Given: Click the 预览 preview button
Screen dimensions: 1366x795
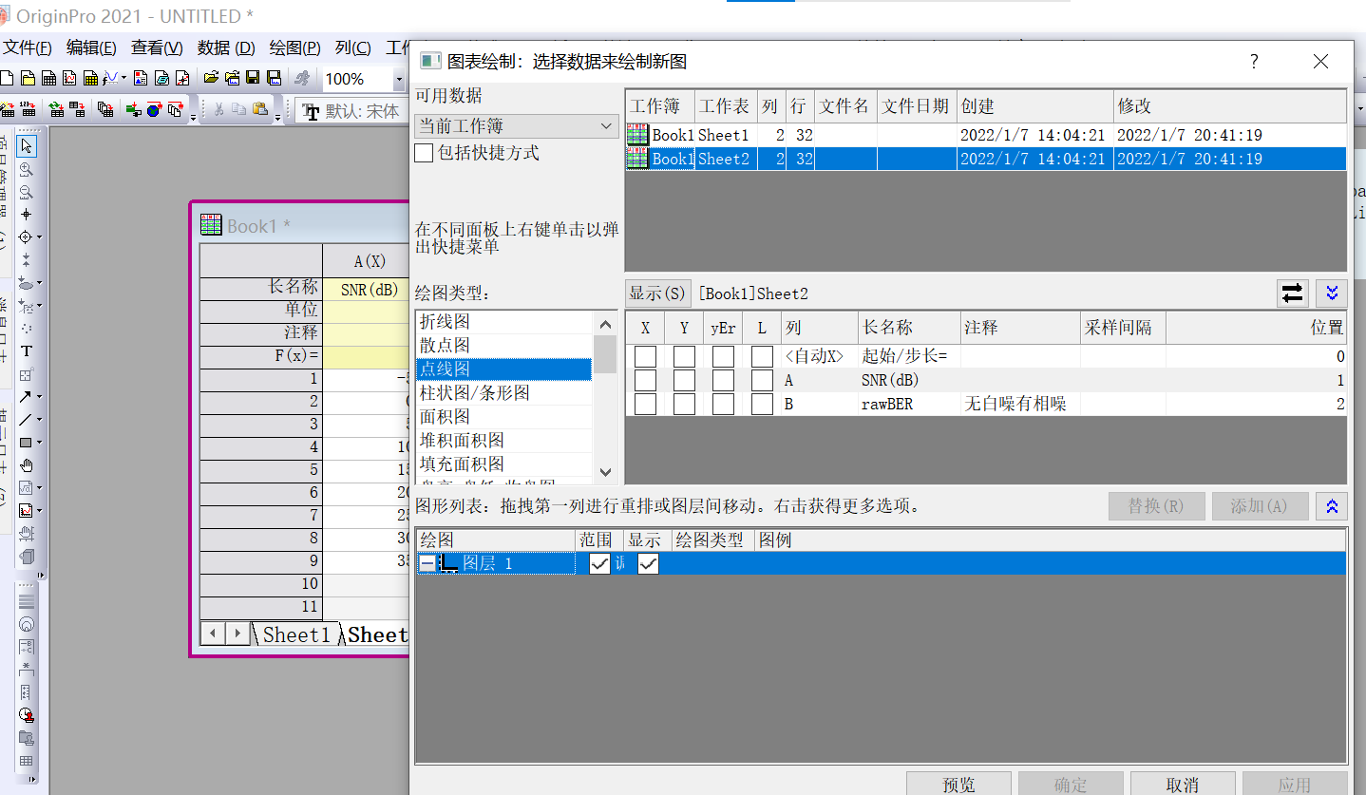Looking at the screenshot, I should pyautogui.click(x=958, y=784).
